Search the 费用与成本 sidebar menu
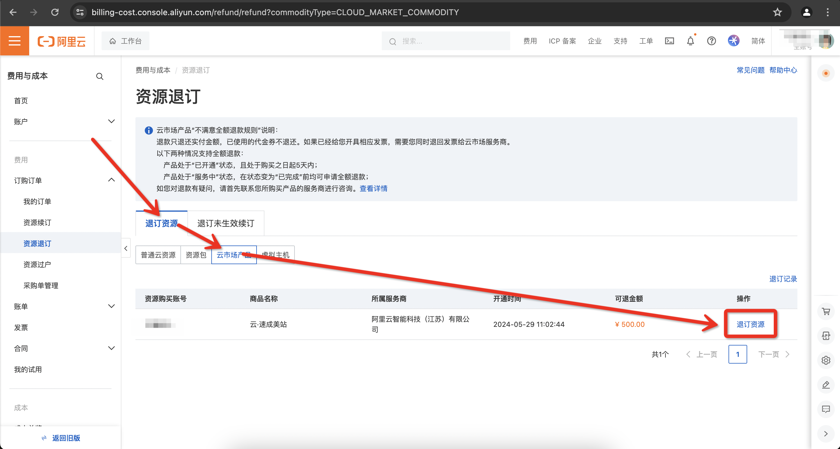This screenshot has height=449, width=840. click(x=100, y=76)
